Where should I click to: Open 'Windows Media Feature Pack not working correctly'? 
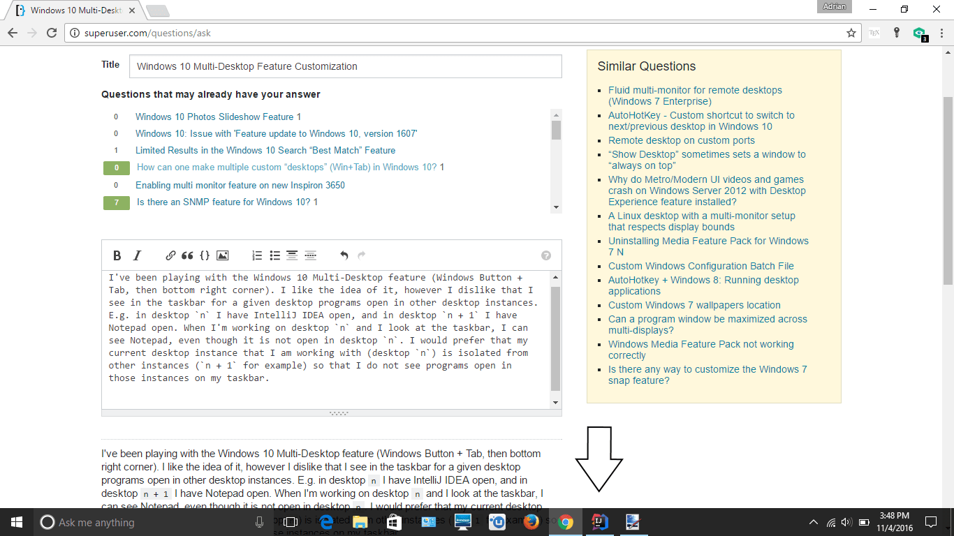click(701, 350)
